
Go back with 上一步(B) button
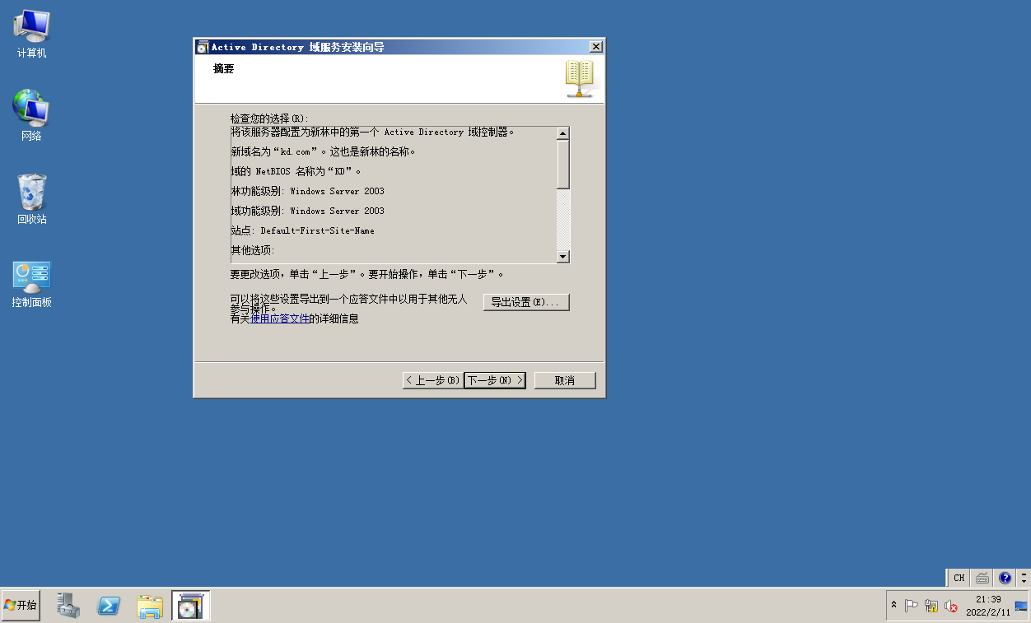tap(432, 380)
